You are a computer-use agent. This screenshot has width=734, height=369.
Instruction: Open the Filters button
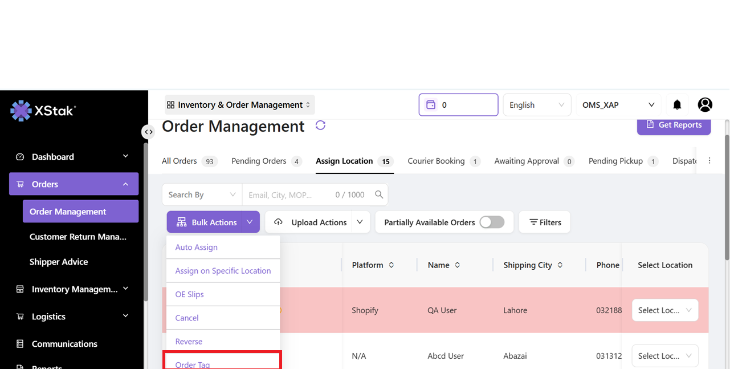(545, 222)
